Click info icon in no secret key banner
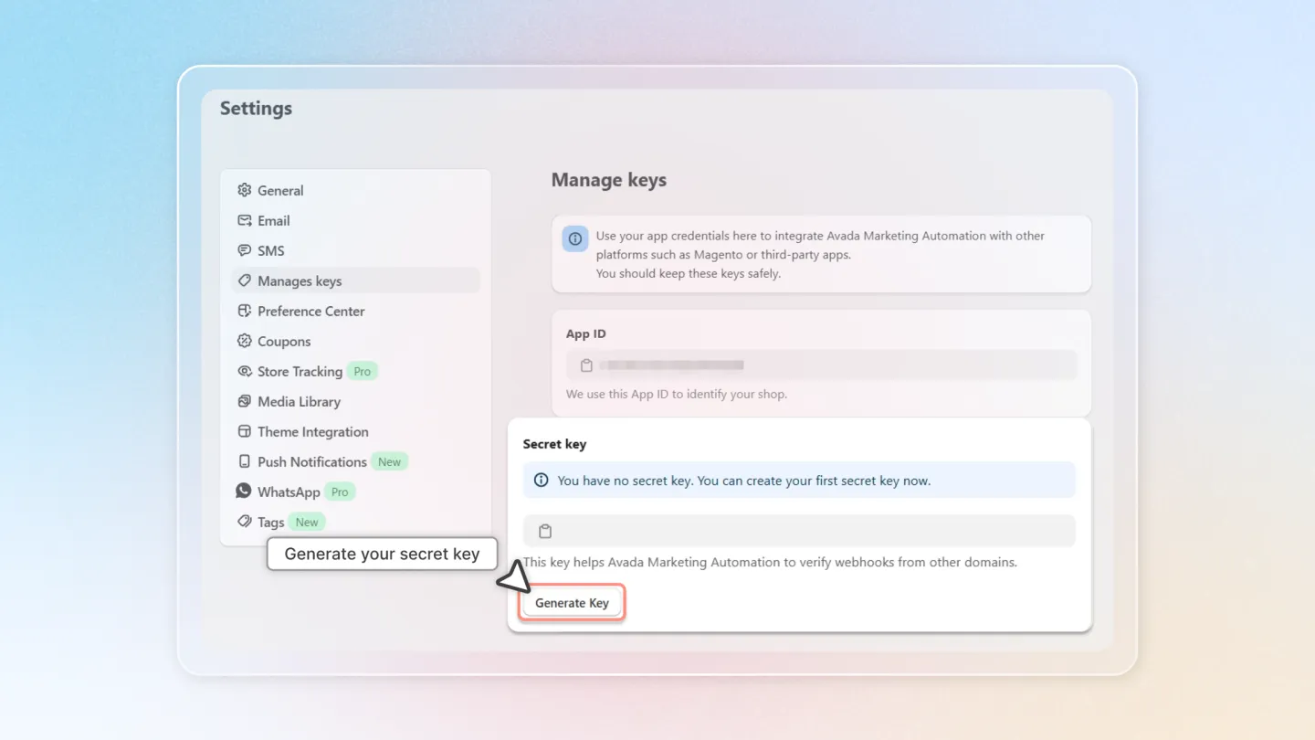1315x740 pixels. click(x=541, y=480)
